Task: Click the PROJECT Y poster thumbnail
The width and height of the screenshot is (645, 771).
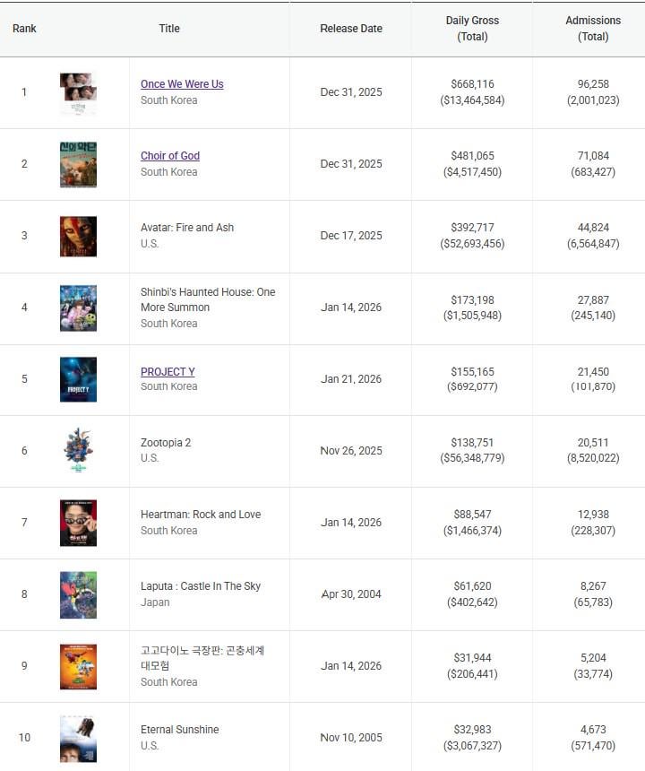Action: point(78,380)
